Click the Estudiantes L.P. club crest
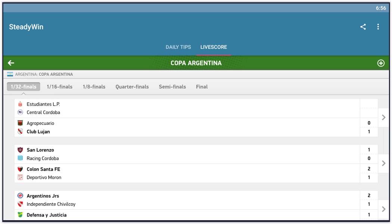Image resolution: width=392 pixels, height=224 pixels. pos(20,104)
